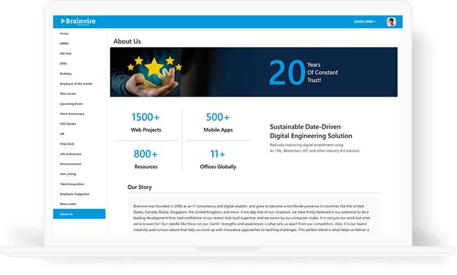Click the Our Story heading

[x=139, y=187]
